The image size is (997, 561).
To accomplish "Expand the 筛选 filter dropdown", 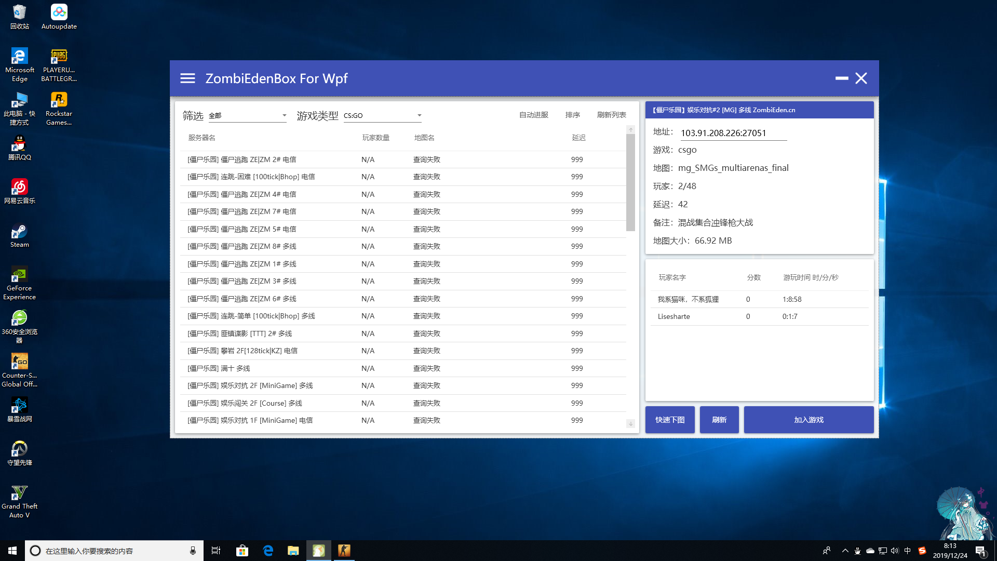I will (x=248, y=115).
